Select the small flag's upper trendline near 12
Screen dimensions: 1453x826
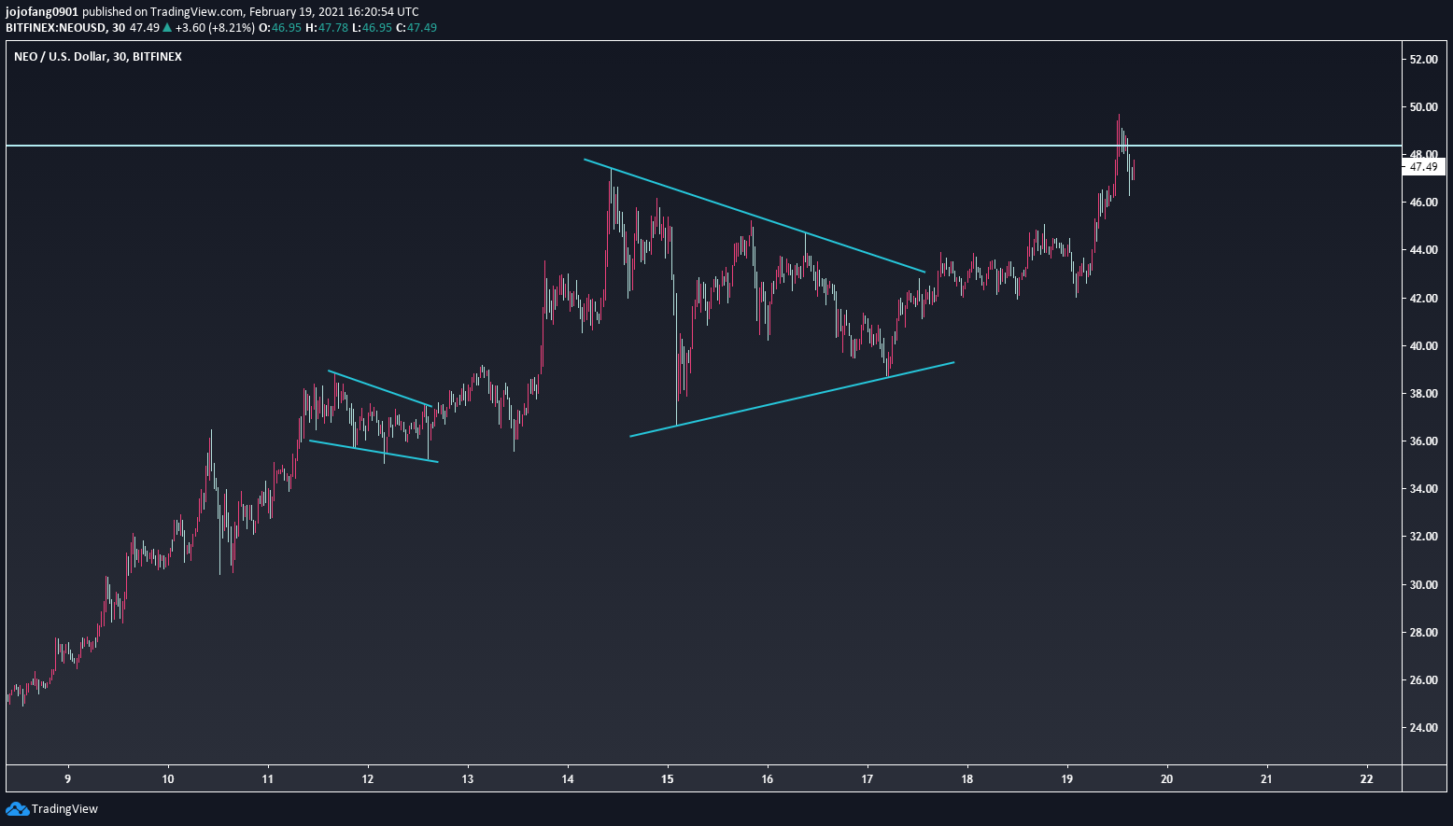[379, 388]
